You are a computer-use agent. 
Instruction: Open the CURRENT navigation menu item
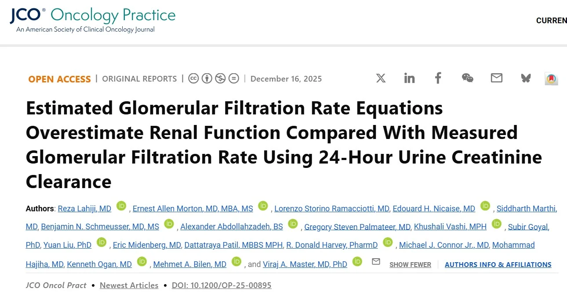click(551, 20)
